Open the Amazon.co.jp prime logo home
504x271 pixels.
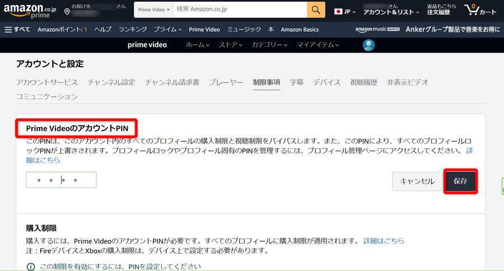30,11
